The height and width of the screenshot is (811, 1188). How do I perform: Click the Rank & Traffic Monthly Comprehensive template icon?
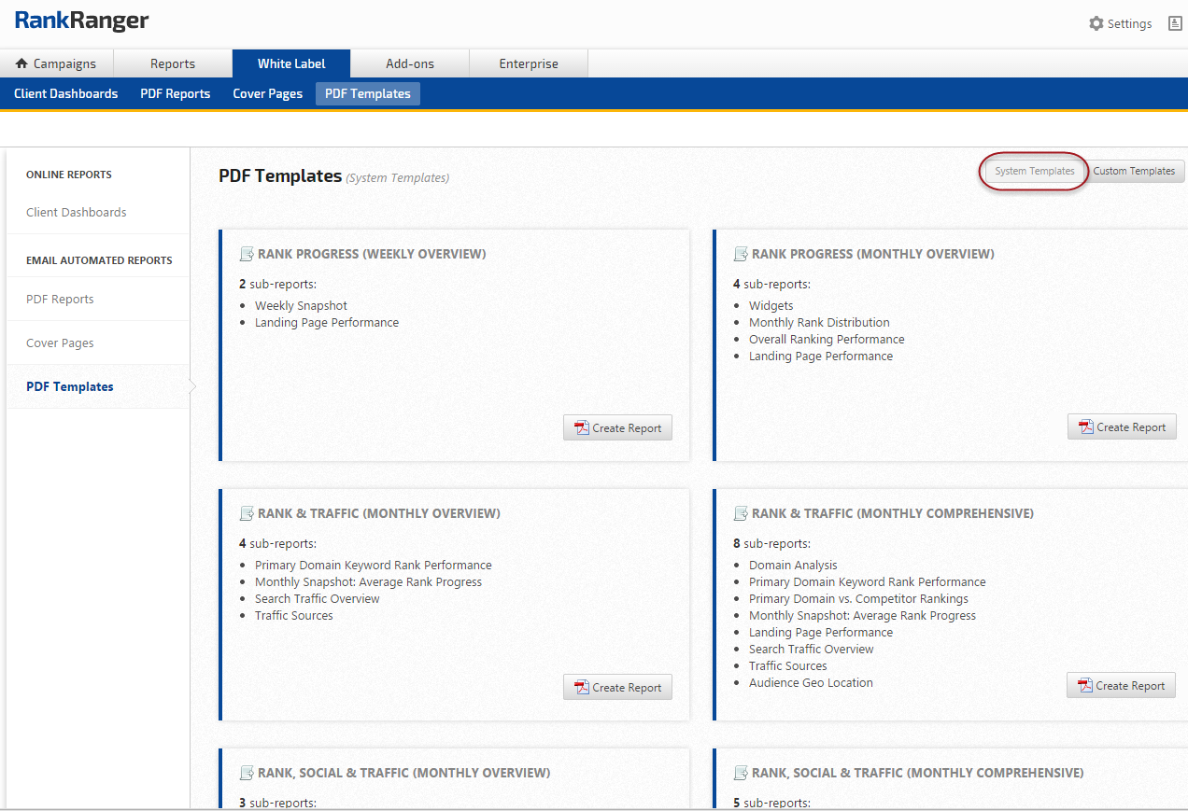point(741,513)
